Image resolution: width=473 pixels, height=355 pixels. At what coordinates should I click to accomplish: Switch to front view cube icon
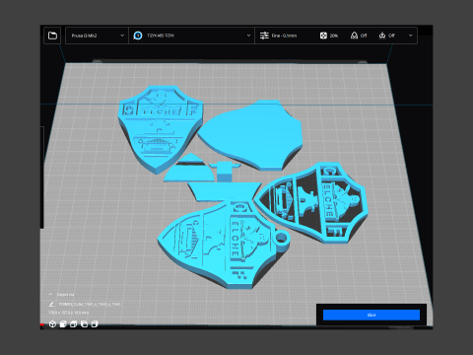63,324
